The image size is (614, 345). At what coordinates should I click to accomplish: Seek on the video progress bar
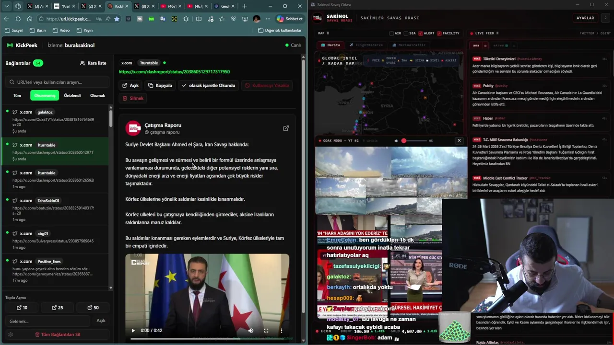click(x=207, y=338)
